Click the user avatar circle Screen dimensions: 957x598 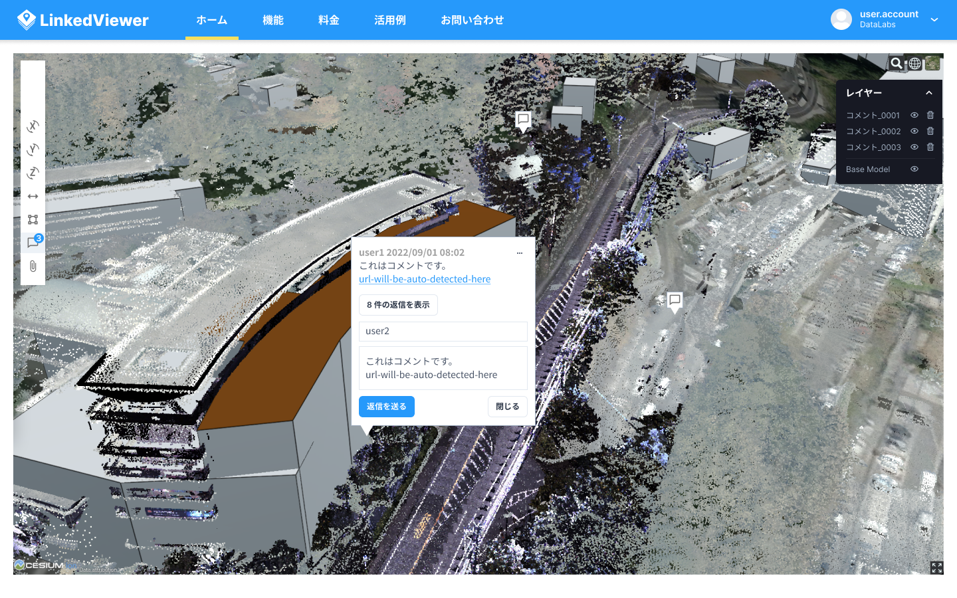[x=841, y=19]
